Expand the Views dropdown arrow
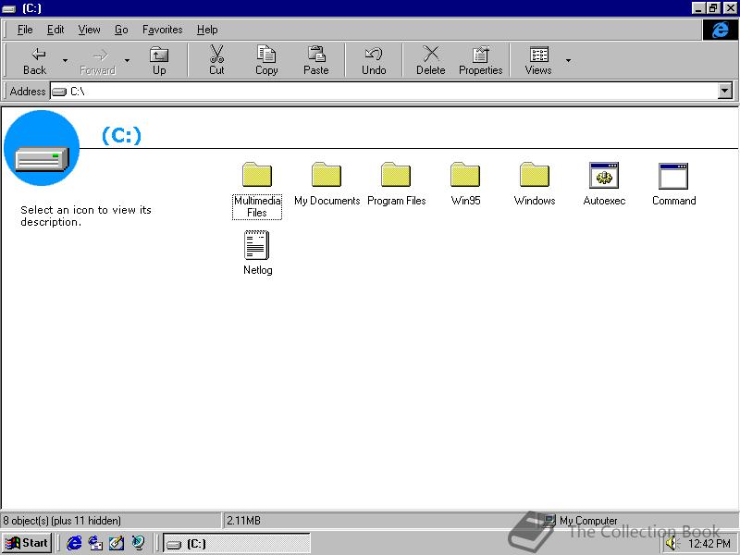Viewport: 740px width, 555px height. (x=568, y=60)
